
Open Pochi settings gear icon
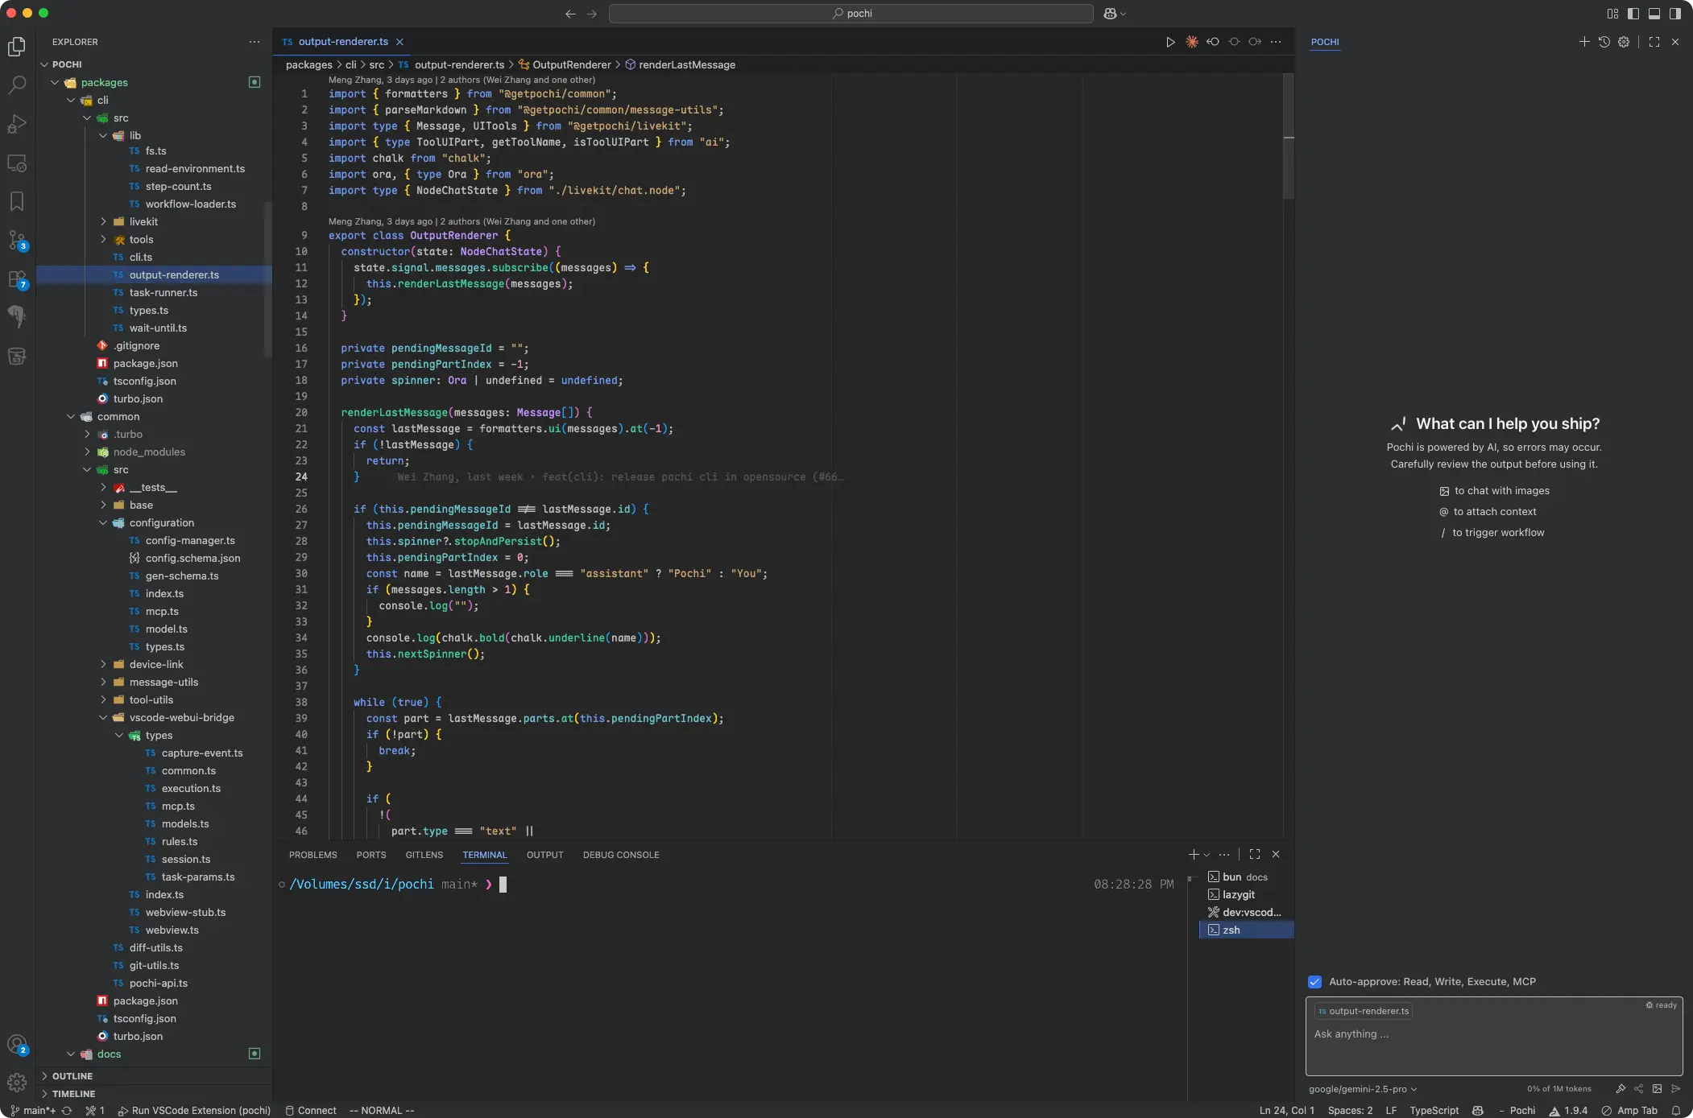pyautogui.click(x=1624, y=42)
